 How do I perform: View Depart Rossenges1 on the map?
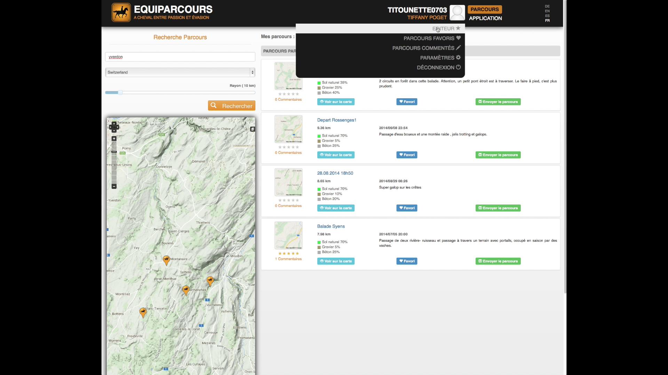[x=336, y=155]
